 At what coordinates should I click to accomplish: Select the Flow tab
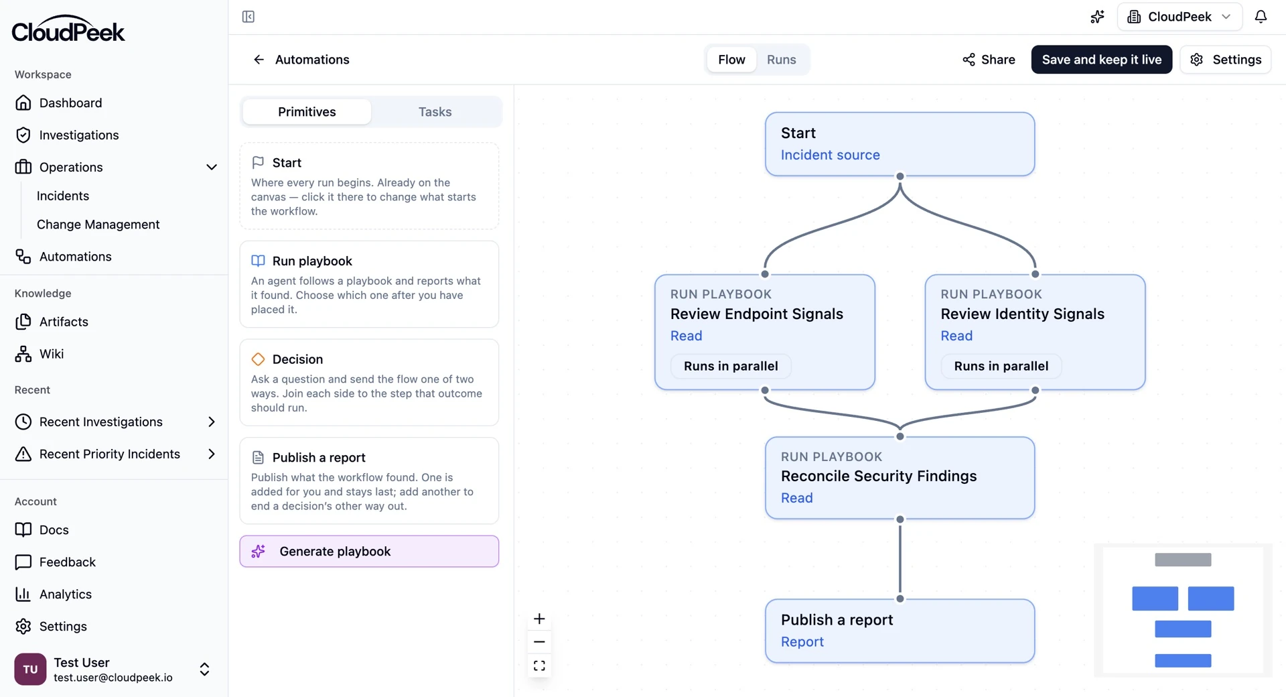[731, 60]
